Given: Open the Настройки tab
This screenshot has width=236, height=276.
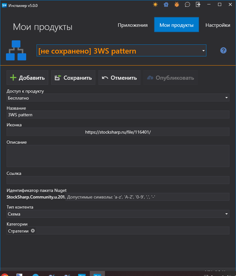Looking at the screenshot, I should tap(218, 25).
